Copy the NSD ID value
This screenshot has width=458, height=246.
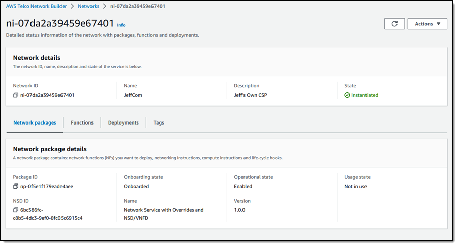[15, 210]
